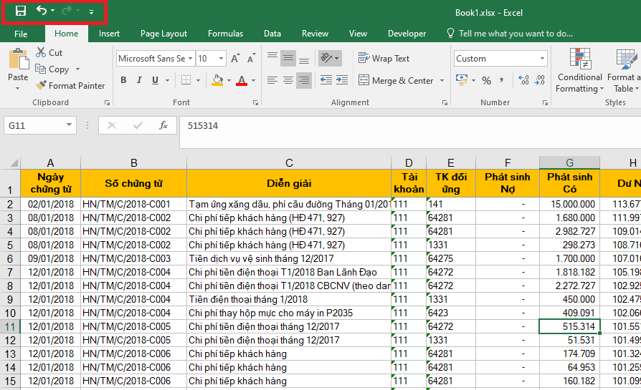
Task: Open the font name dropdown
Action: point(190,59)
